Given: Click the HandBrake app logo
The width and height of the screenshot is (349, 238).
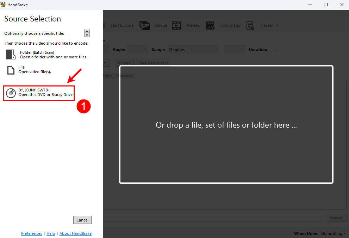Looking at the screenshot, I should click(3, 5).
